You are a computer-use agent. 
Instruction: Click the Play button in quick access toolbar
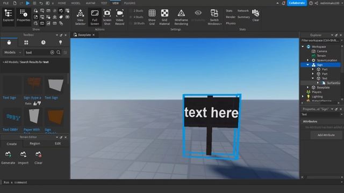tap(27, 3)
